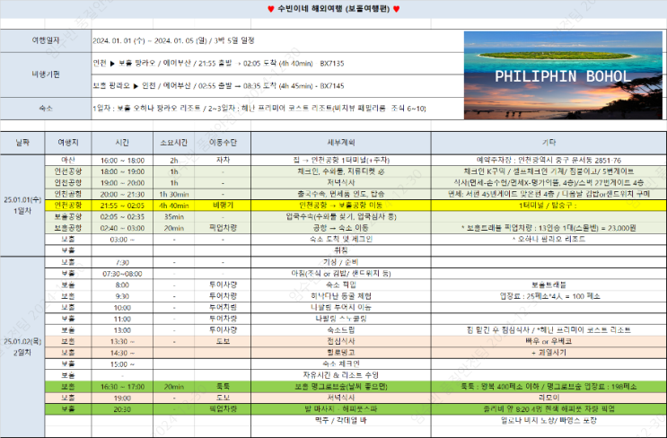This screenshot has width=667, height=438.
Task: Select the '여행일자' label cell
Action: click(x=46, y=40)
